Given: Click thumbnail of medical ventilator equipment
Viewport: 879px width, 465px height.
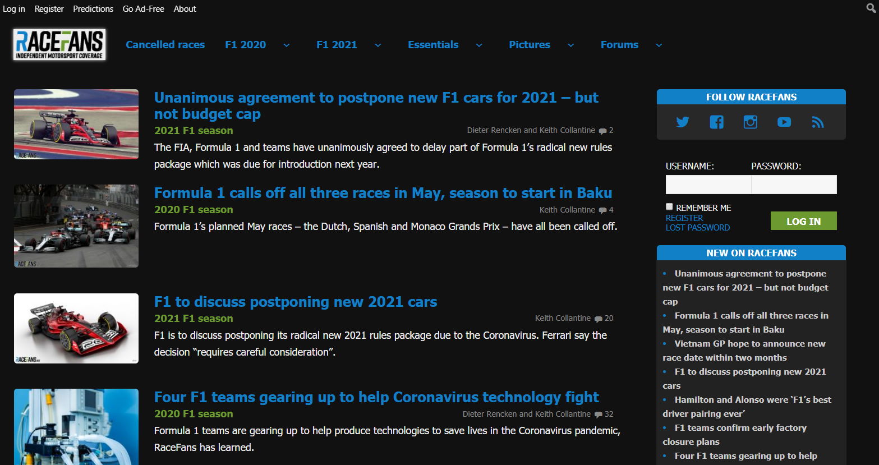Looking at the screenshot, I should tap(76, 427).
